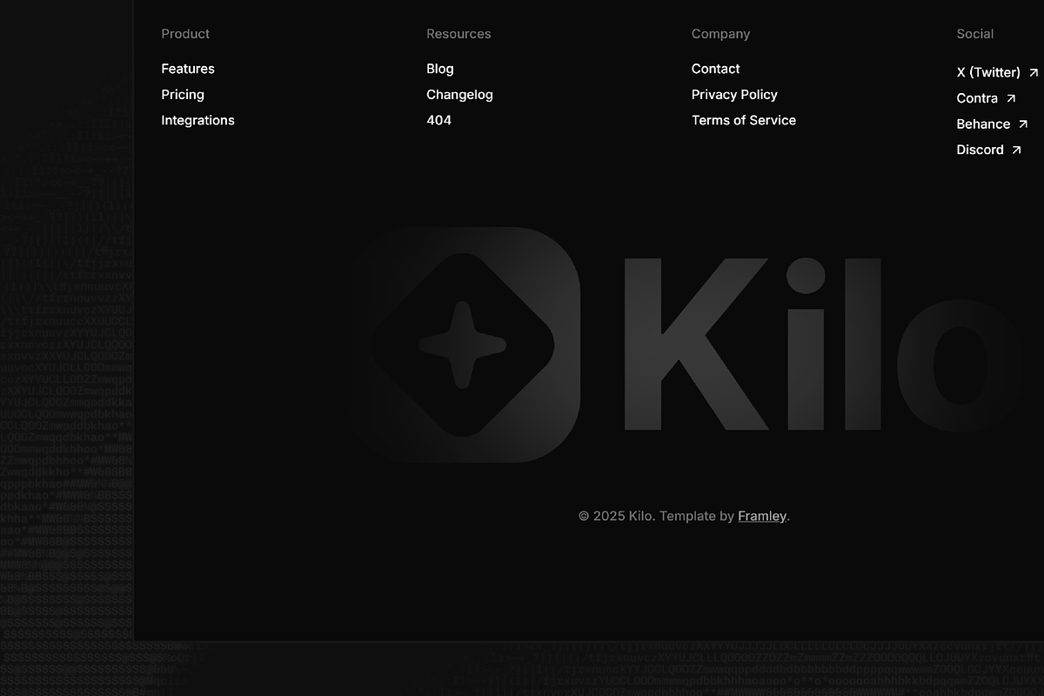Click the Resources column heading
Viewport: 1044px width, 696px height.
(458, 34)
